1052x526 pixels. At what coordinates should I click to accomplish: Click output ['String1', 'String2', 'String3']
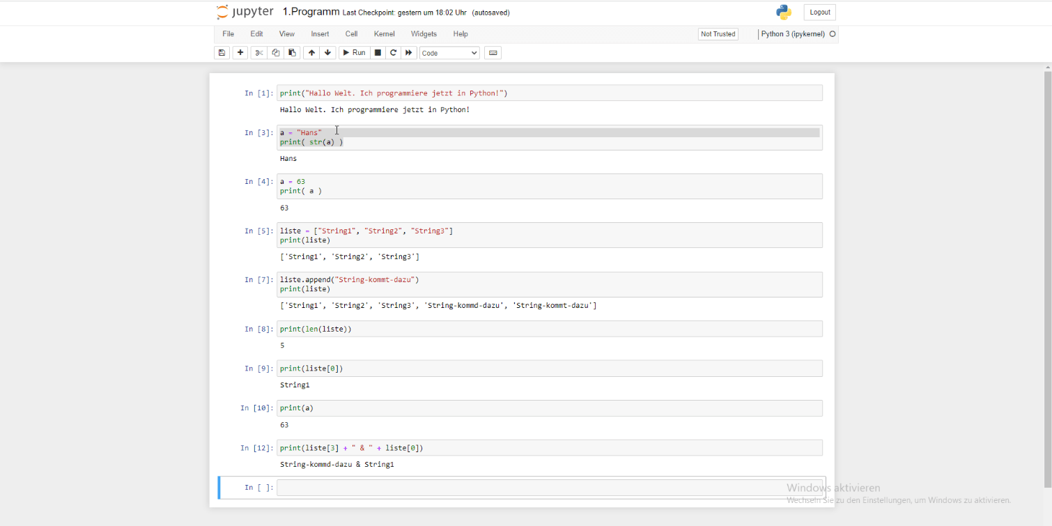[x=350, y=257]
